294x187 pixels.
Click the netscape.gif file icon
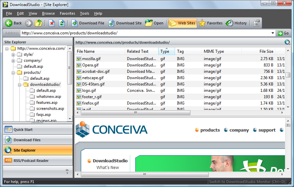pyautogui.click(x=79, y=78)
